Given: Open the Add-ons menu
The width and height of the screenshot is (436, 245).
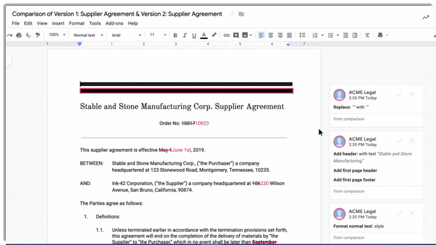Looking at the screenshot, I should tap(115, 23).
